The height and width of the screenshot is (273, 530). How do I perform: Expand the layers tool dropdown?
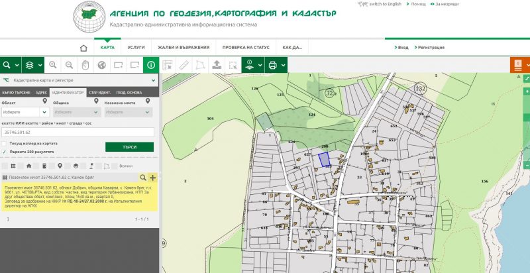pyautogui.click(x=40, y=65)
